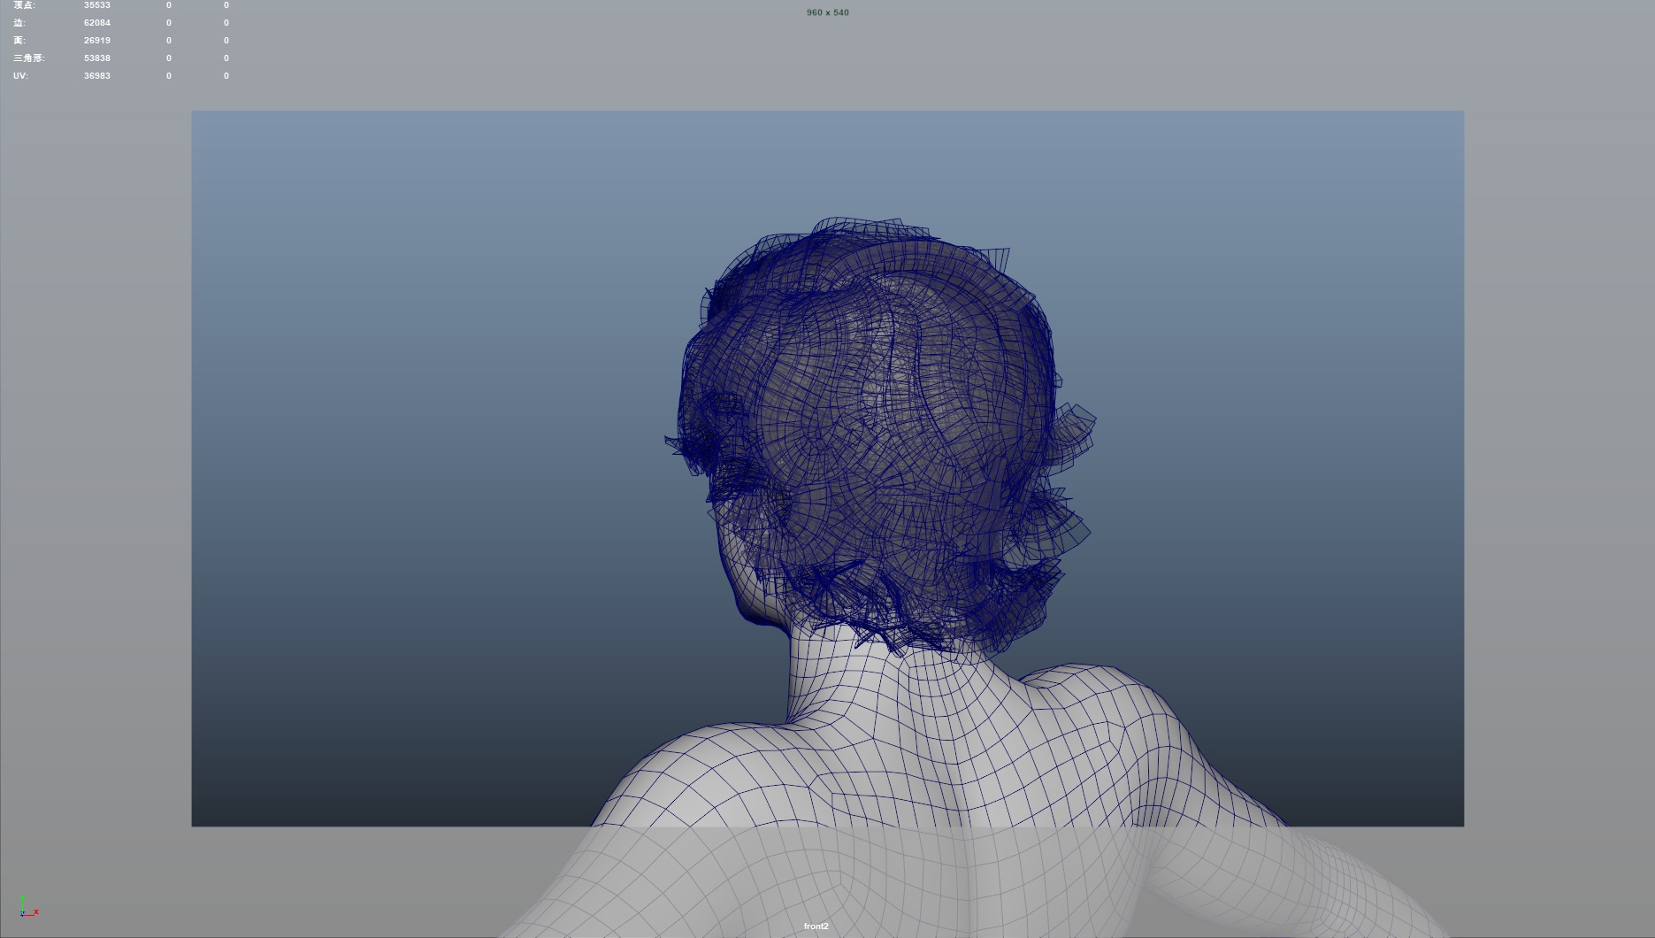Click the vertex count value 35533

[x=97, y=5]
